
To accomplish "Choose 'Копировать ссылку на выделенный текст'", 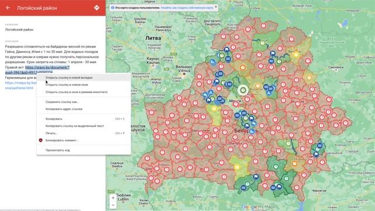I will point(83,126).
